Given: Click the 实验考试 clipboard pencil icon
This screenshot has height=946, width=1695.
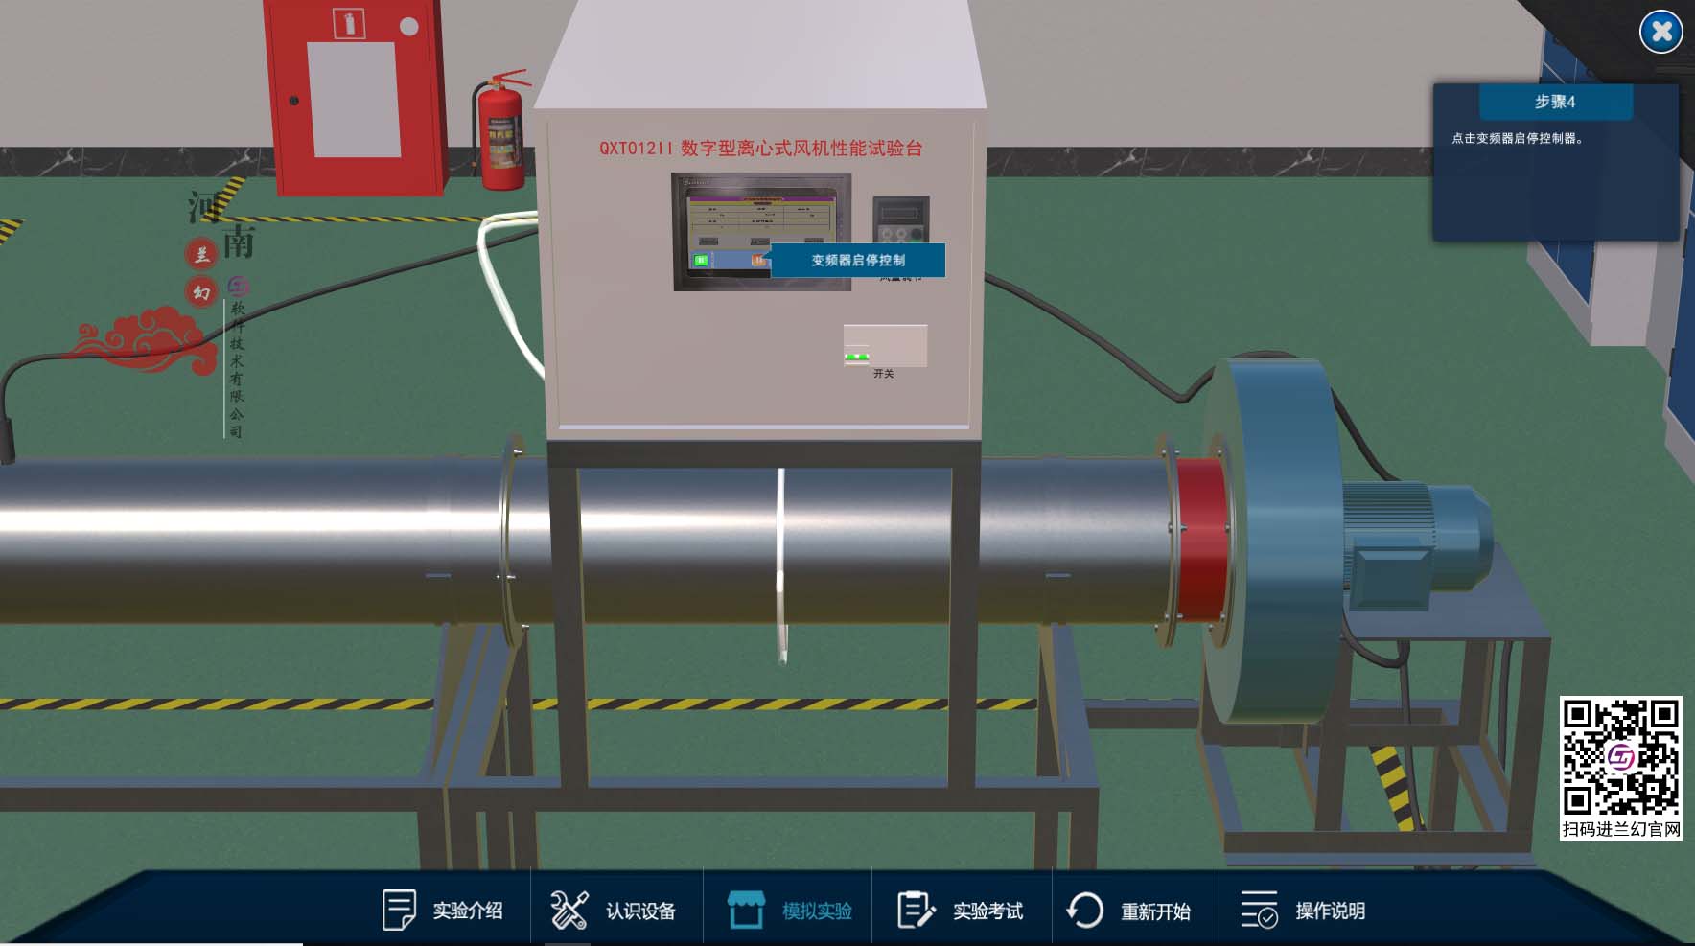Looking at the screenshot, I should pos(916,910).
